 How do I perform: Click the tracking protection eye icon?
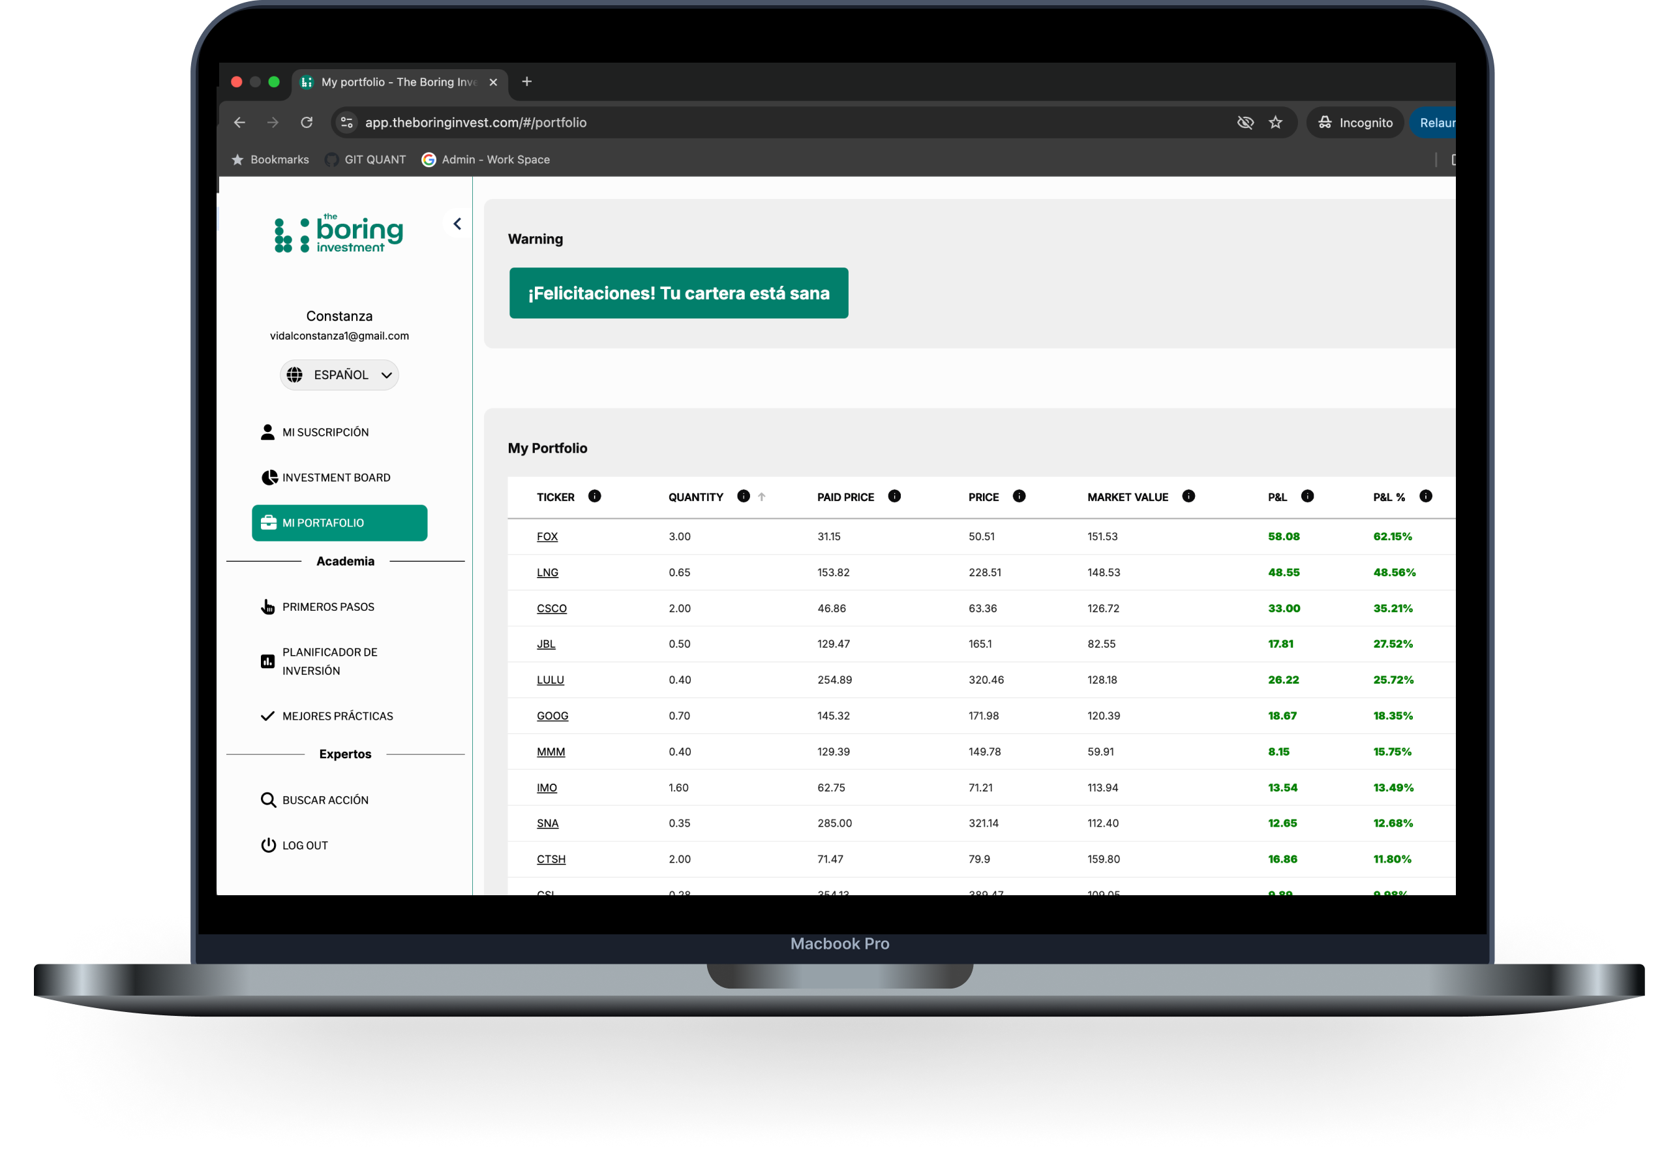coord(1245,123)
